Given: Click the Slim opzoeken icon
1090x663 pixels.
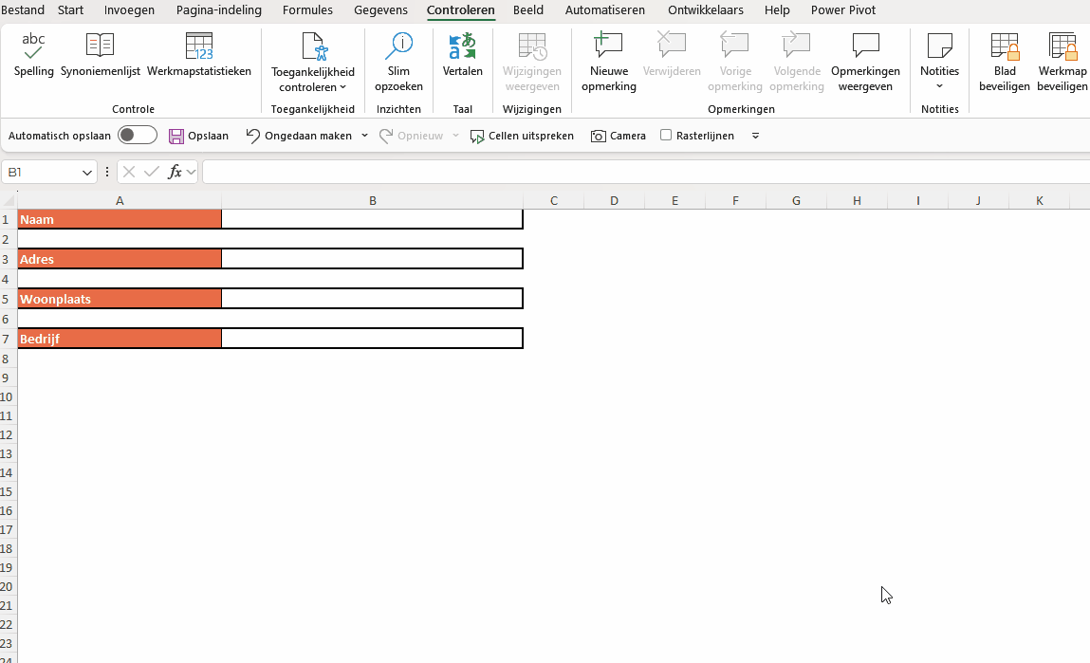Looking at the screenshot, I should click(398, 47).
